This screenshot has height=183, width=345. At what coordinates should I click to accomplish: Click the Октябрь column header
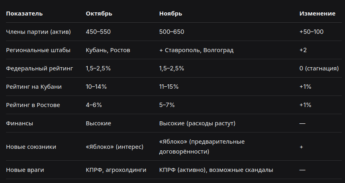coord(99,14)
